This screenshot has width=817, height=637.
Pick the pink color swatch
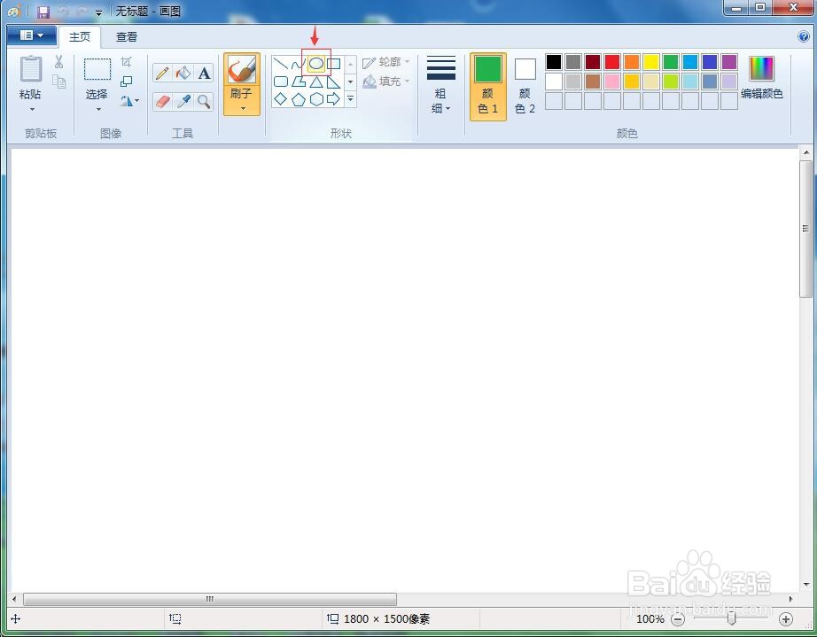pyautogui.click(x=611, y=82)
